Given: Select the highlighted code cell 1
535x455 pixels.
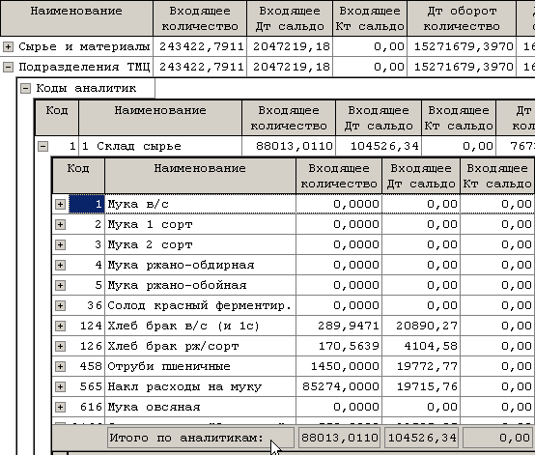Looking at the screenshot, I should pos(87,204).
